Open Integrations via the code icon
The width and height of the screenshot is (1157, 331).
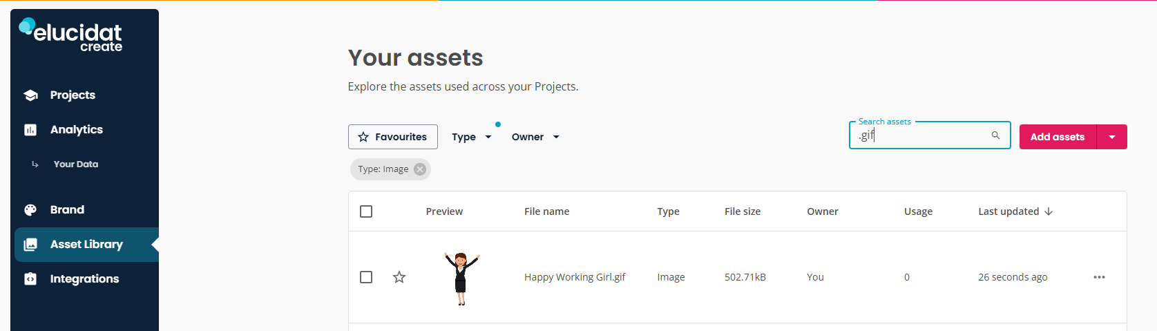[x=30, y=279]
